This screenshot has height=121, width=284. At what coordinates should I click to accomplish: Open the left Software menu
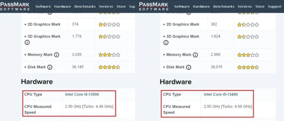[x=43, y=7]
